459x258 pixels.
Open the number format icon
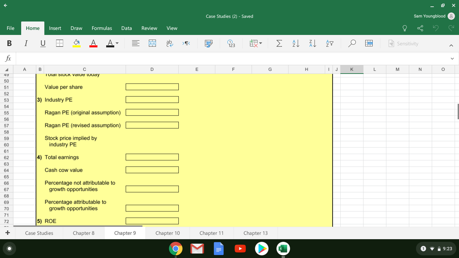[x=231, y=43]
